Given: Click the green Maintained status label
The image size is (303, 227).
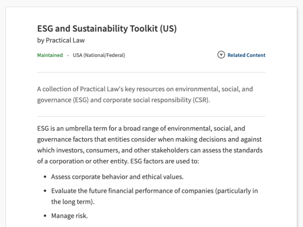Looking at the screenshot, I should point(50,55).
